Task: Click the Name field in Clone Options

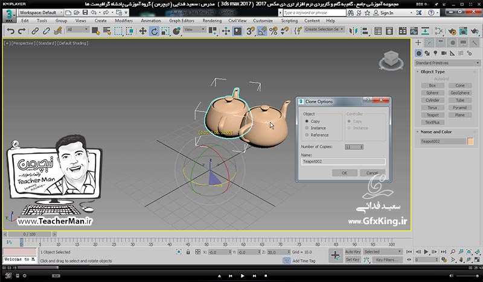Action: (x=343, y=161)
